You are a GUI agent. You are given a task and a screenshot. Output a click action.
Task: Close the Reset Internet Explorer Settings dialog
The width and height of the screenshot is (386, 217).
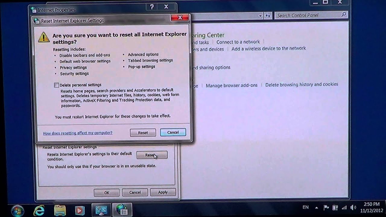click(180, 17)
